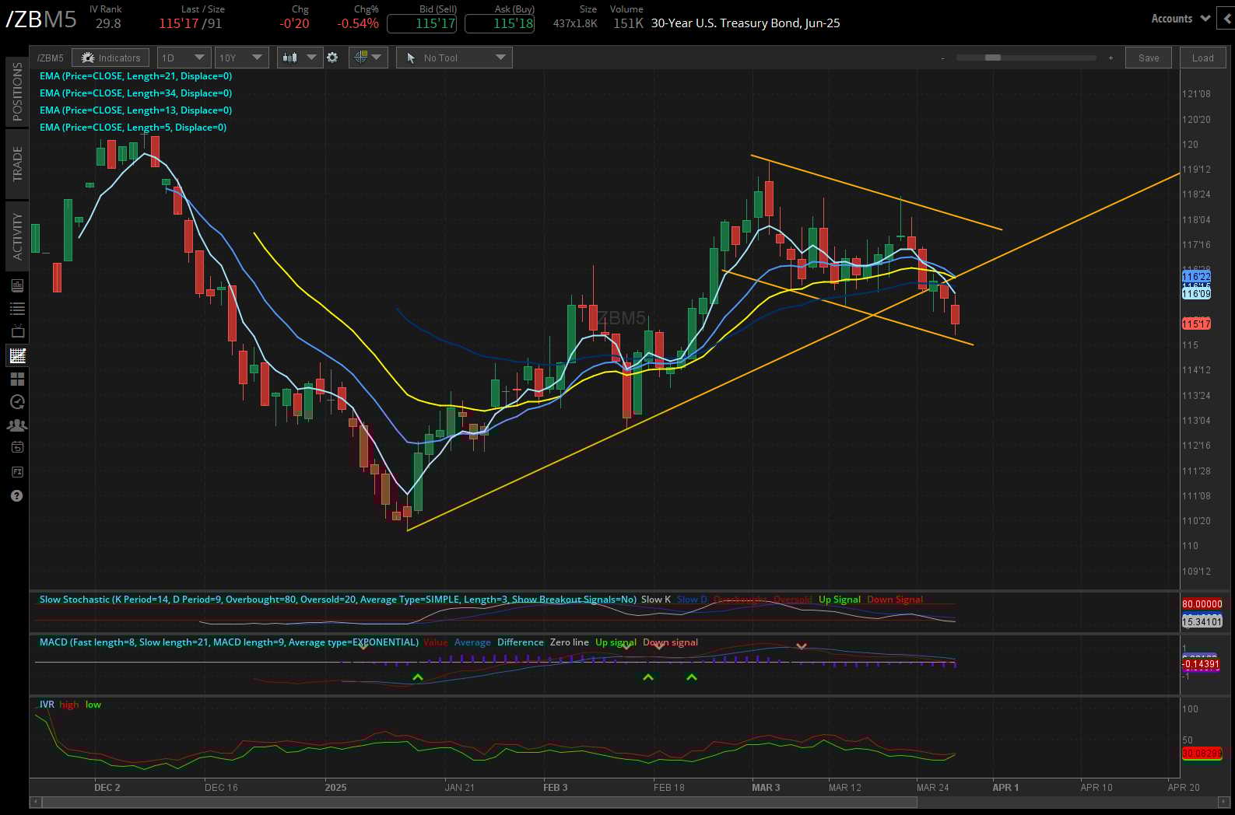The width and height of the screenshot is (1235, 815).
Task: Click the red 115'17 last price label
Action: tap(1196, 324)
